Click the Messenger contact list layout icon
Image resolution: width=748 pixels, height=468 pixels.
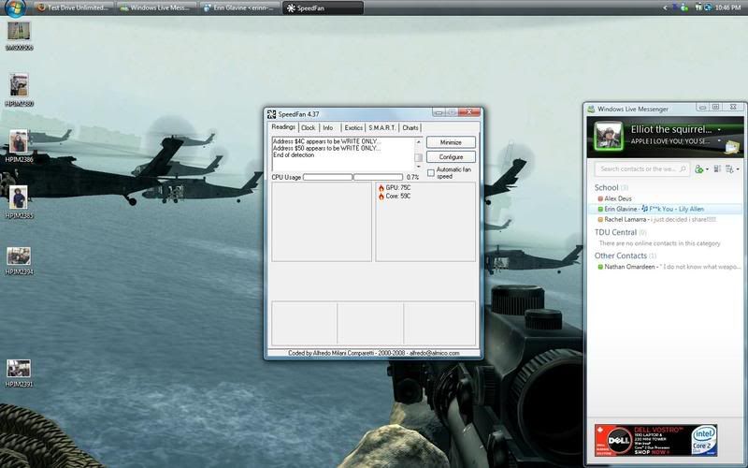tap(716, 169)
